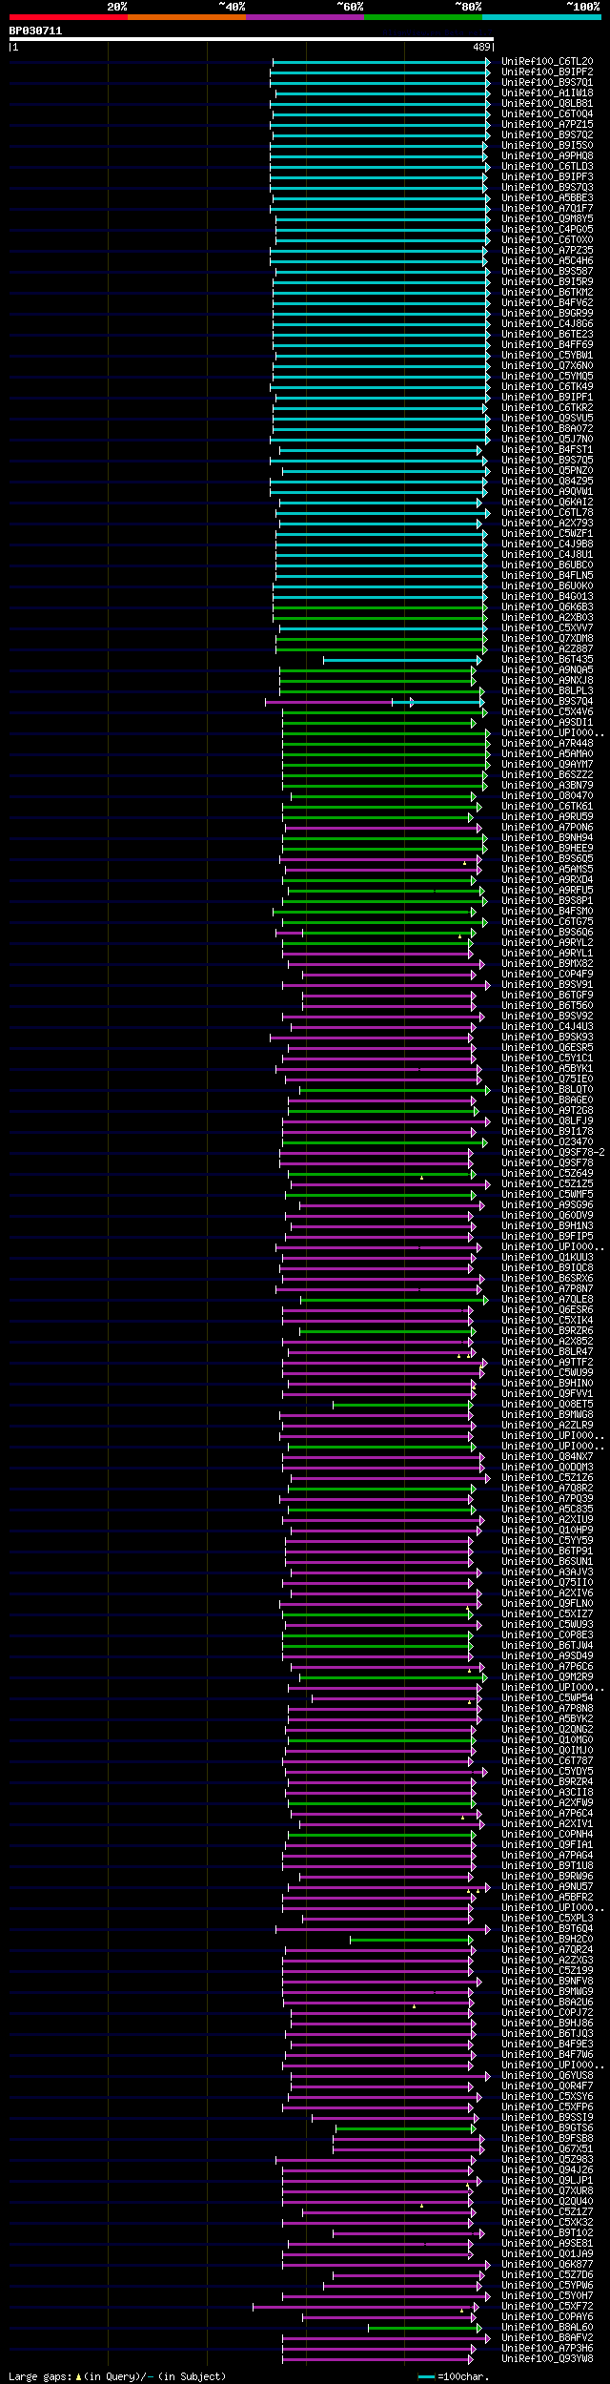Open the UniRef100_C6TG75 entry
The height and width of the screenshot is (2384, 610).
click(547, 922)
